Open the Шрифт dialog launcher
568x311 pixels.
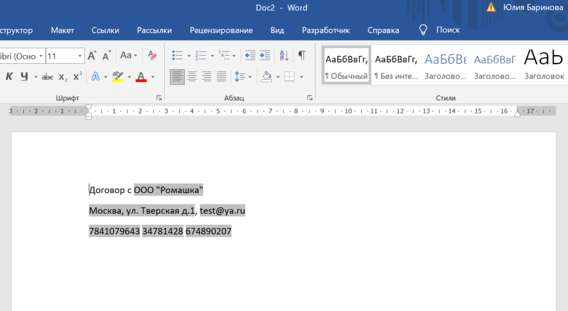(x=159, y=98)
